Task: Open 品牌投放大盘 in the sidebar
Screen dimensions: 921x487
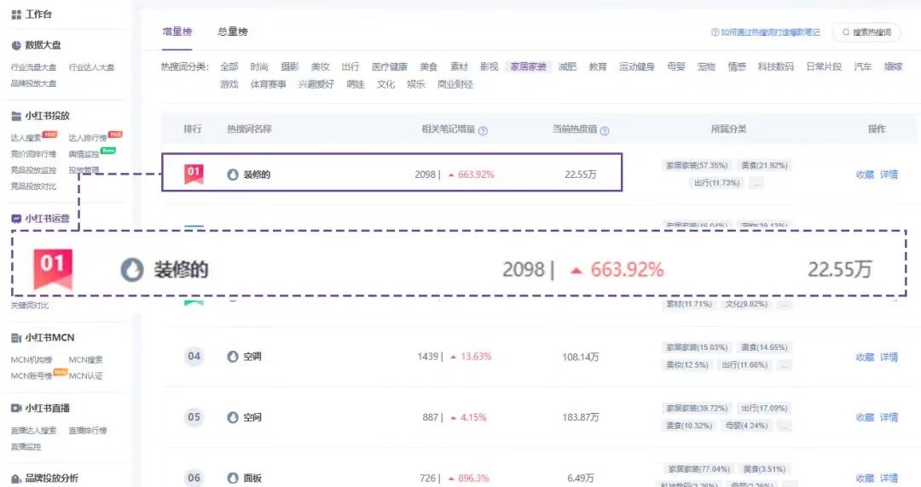Action: [33, 83]
